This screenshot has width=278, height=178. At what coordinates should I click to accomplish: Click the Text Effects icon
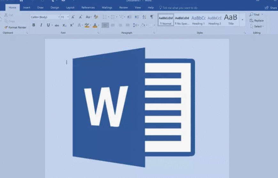pyautogui.click(x=79, y=25)
